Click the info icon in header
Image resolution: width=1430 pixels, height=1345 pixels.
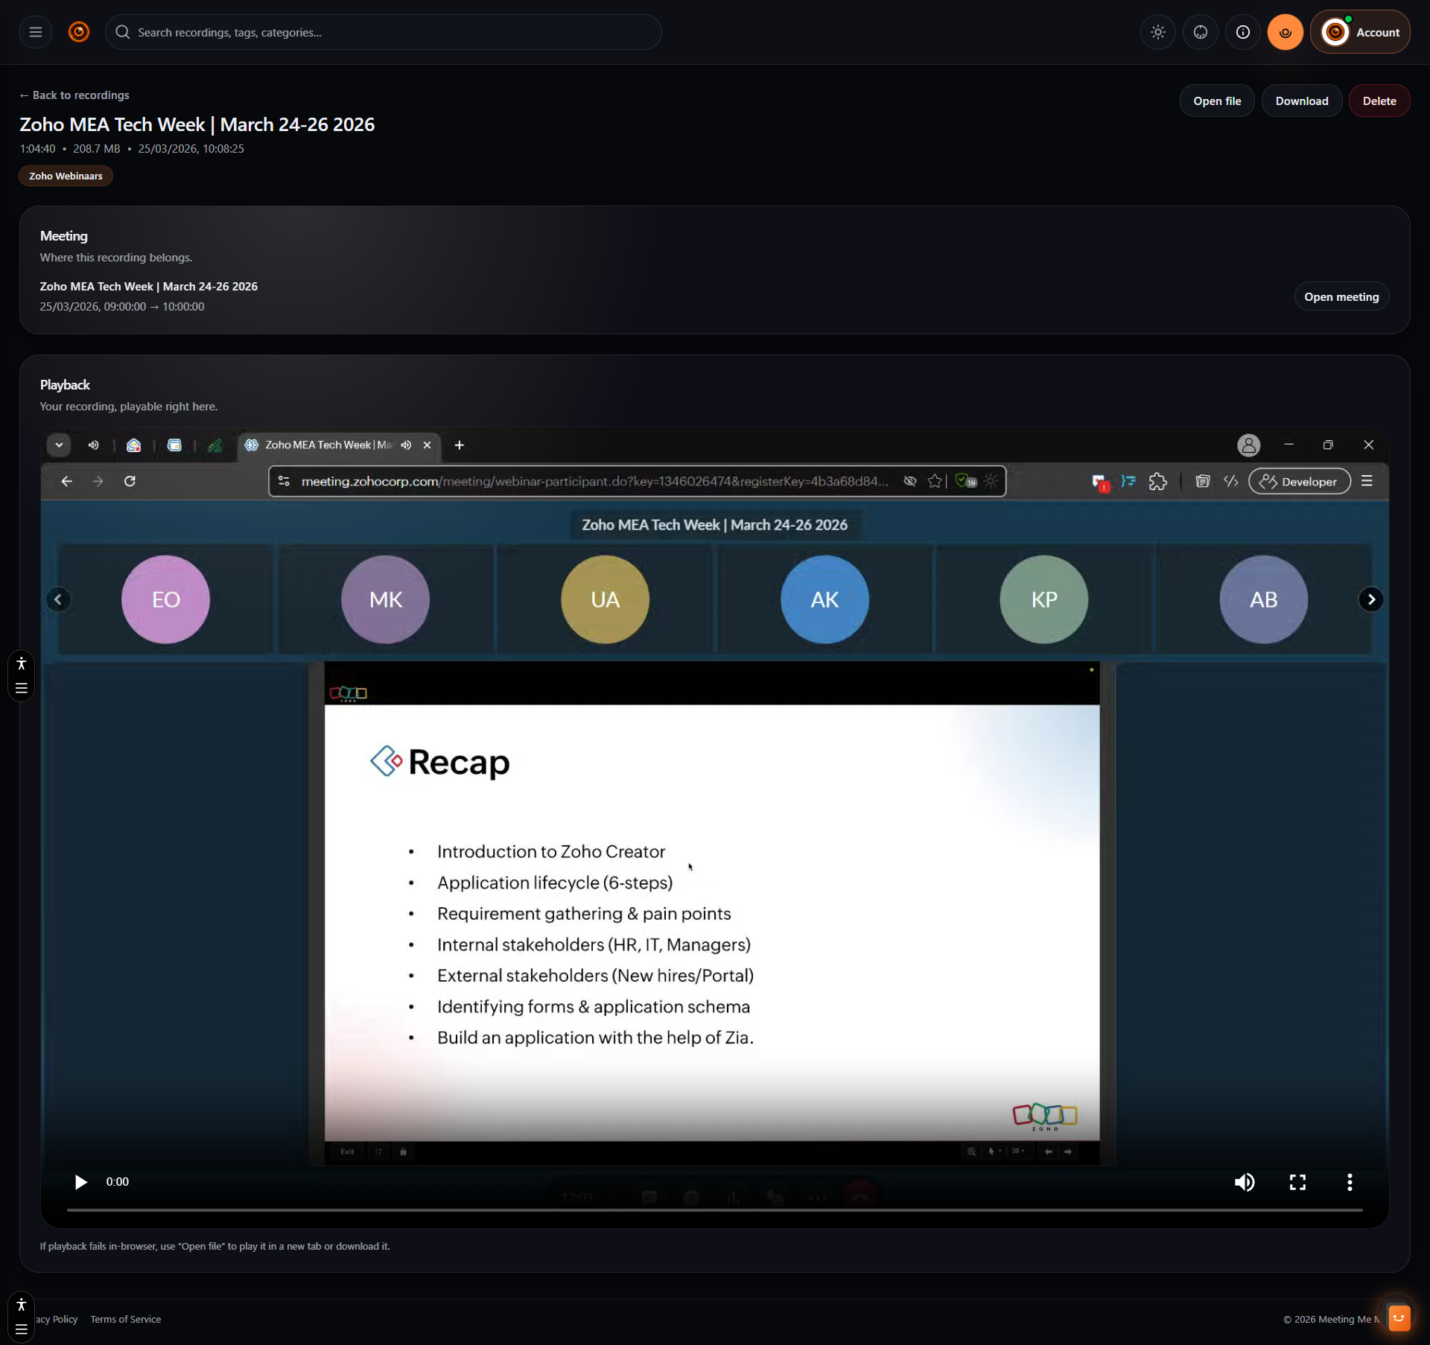pos(1242,32)
